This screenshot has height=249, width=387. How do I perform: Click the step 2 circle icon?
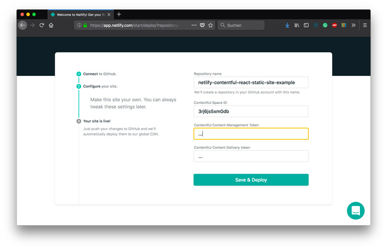click(x=79, y=86)
